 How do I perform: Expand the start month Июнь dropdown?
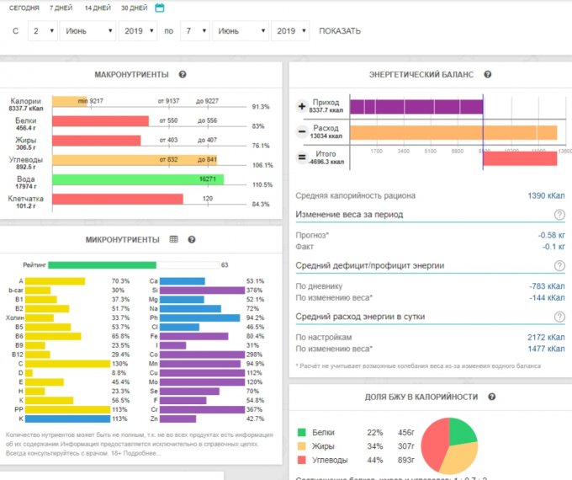(x=87, y=31)
